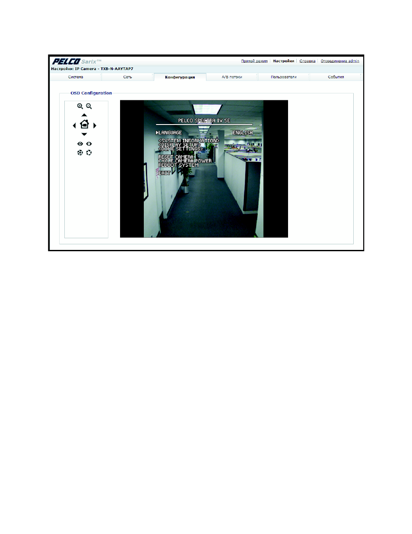Click the OSD Configuration heading
The height and width of the screenshot is (534, 412).
[91, 93]
